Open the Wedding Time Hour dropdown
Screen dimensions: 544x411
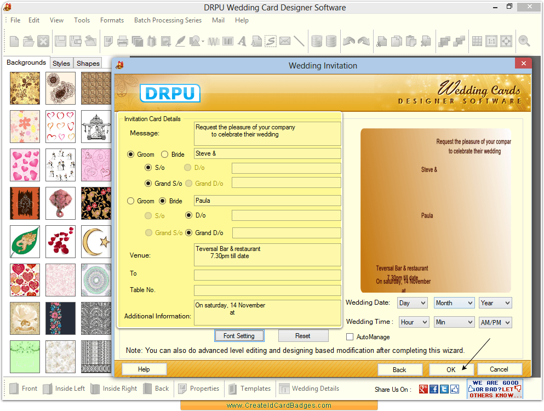(x=414, y=322)
